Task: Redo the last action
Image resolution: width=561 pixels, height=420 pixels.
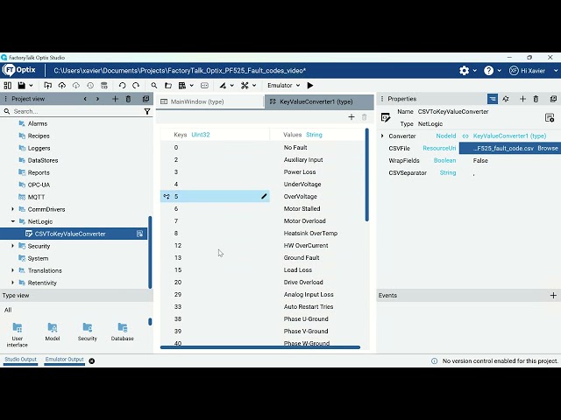Action: coord(136,86)
